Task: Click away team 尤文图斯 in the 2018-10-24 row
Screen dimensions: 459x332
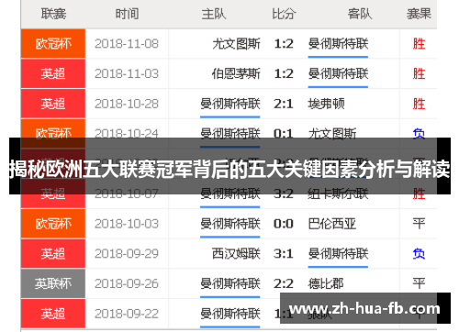Action: [332, 133]
